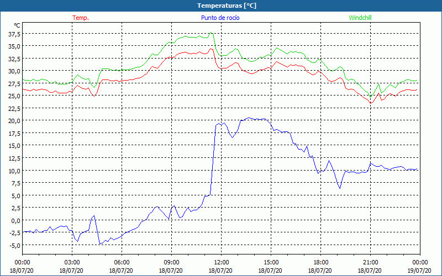442x276 pixels.
Task: Click the °C unit label on the y-axis
Action: (x=17, y=25)
